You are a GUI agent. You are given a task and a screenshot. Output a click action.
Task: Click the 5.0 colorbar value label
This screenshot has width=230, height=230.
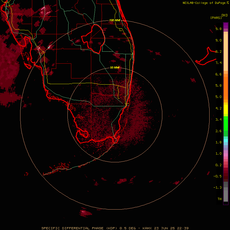pos(218,97)
